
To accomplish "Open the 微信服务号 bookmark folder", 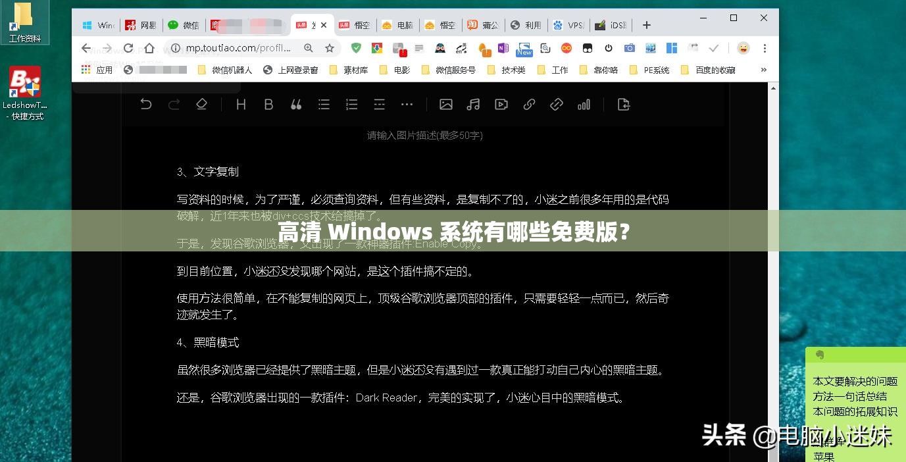I will pyautogui.click(x=448, y=70).
